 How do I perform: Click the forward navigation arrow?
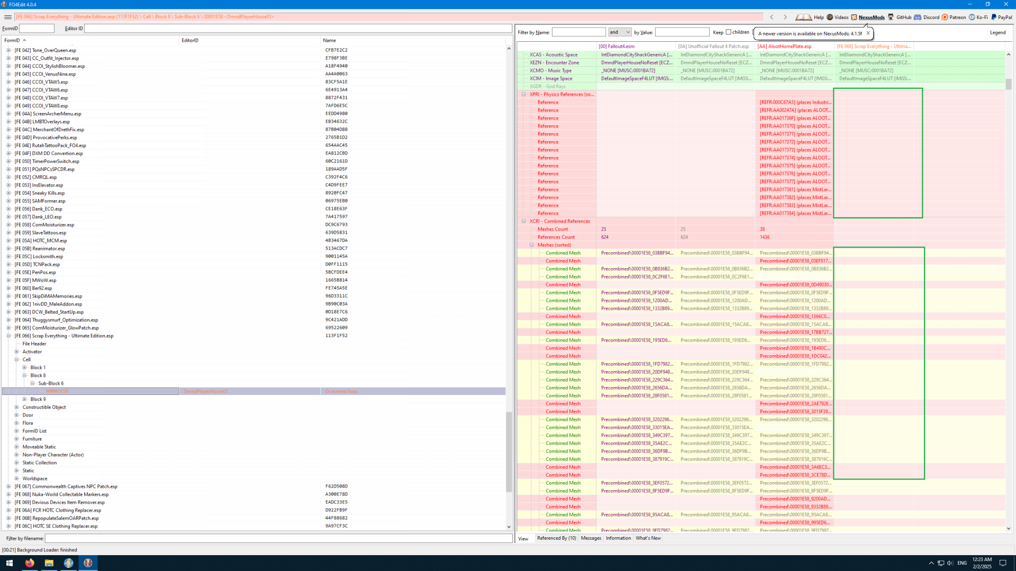785,17
